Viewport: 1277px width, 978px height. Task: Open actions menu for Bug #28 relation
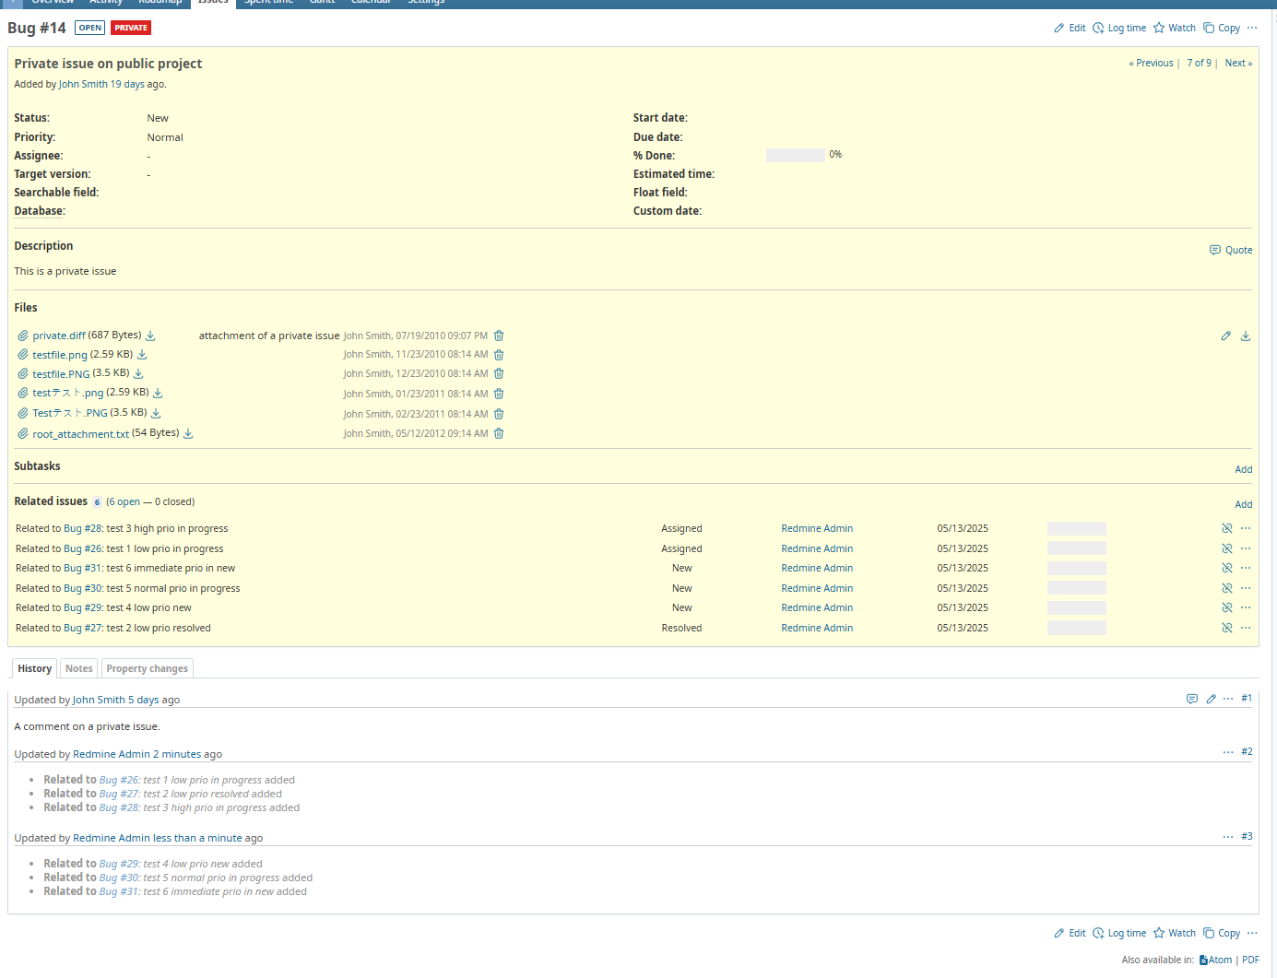1246,529
